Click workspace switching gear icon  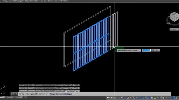pos(163,98)
